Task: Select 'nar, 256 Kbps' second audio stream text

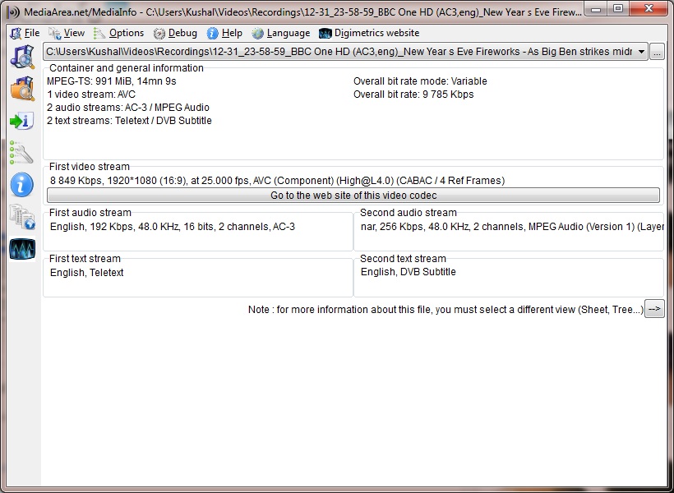Action: pos(512,227)
